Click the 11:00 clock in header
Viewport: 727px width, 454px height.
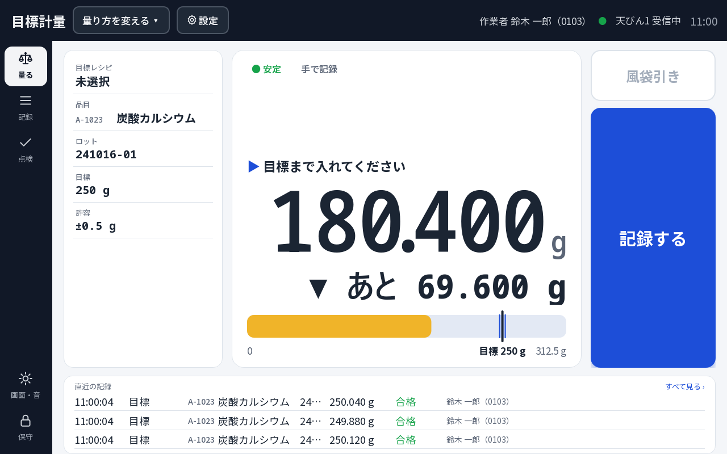(x=704, y=22)
